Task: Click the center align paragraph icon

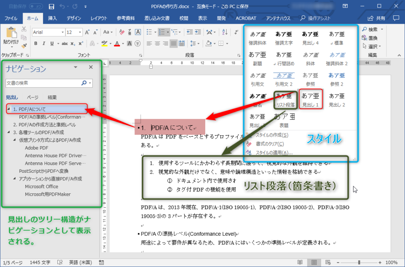Action: pos(157,44)
